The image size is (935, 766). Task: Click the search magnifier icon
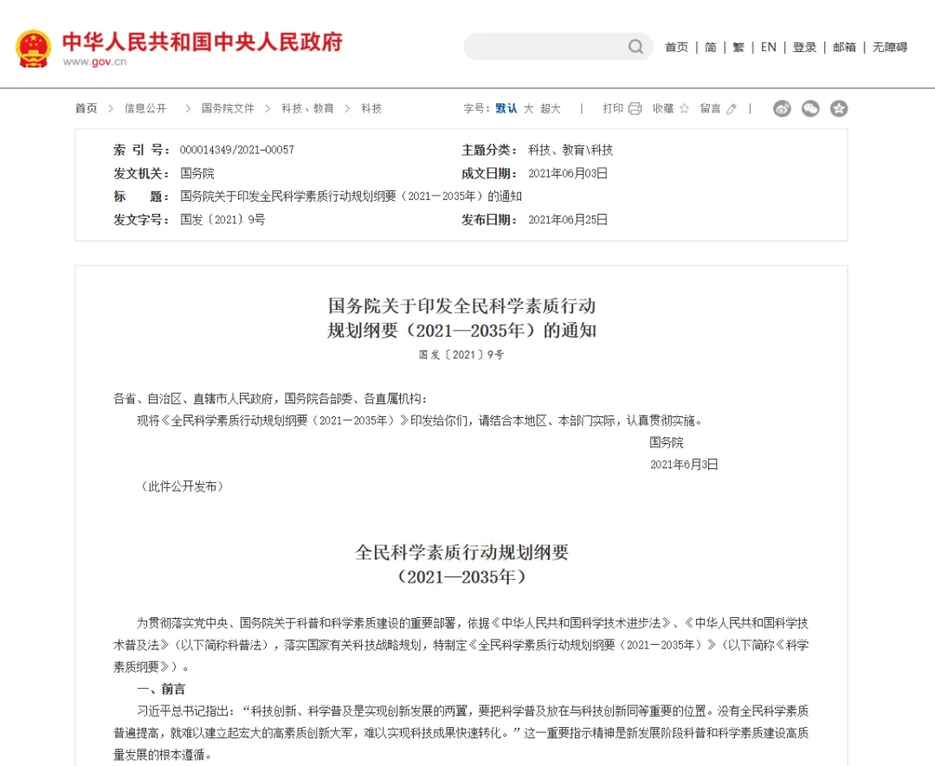coord(635,47)
